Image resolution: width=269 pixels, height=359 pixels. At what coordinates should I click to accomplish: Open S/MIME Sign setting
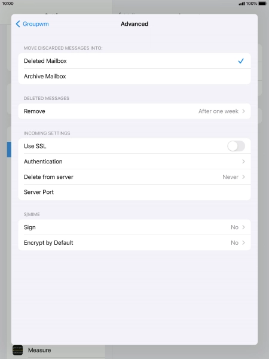pyautogui.click(x=134, y=227)
